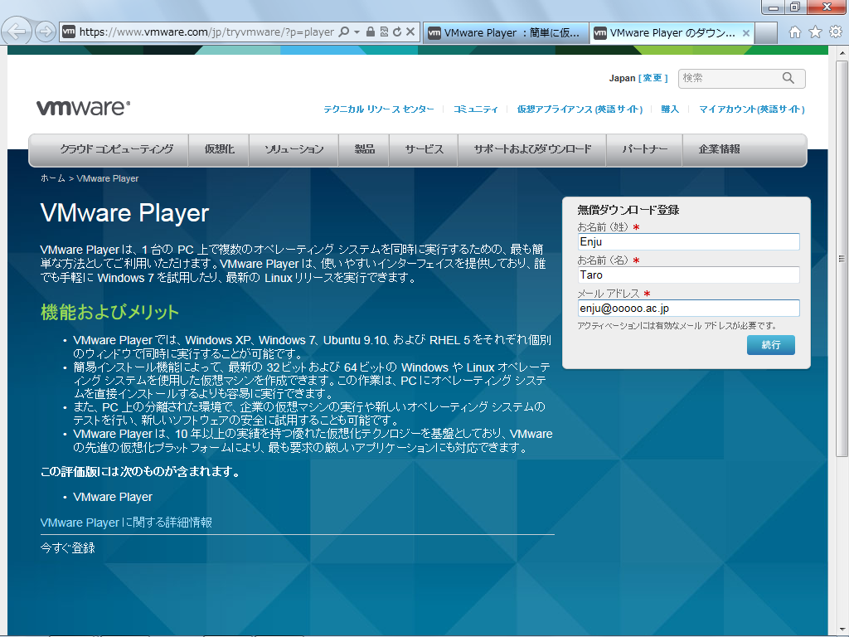The image size is (849, 637).
Task: Click the 'VMware Player' breadcrumb text
Action: [x=108, y=178]
